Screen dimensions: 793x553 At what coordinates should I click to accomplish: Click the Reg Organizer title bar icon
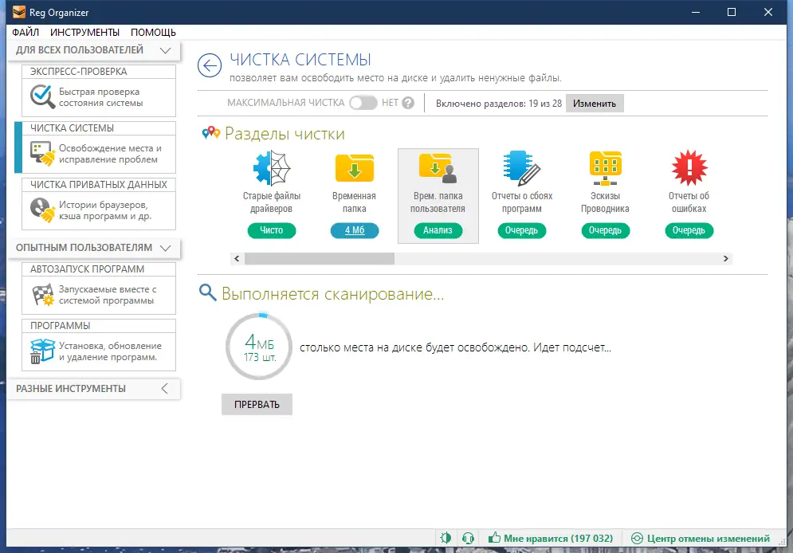click(x=18, y=12)
